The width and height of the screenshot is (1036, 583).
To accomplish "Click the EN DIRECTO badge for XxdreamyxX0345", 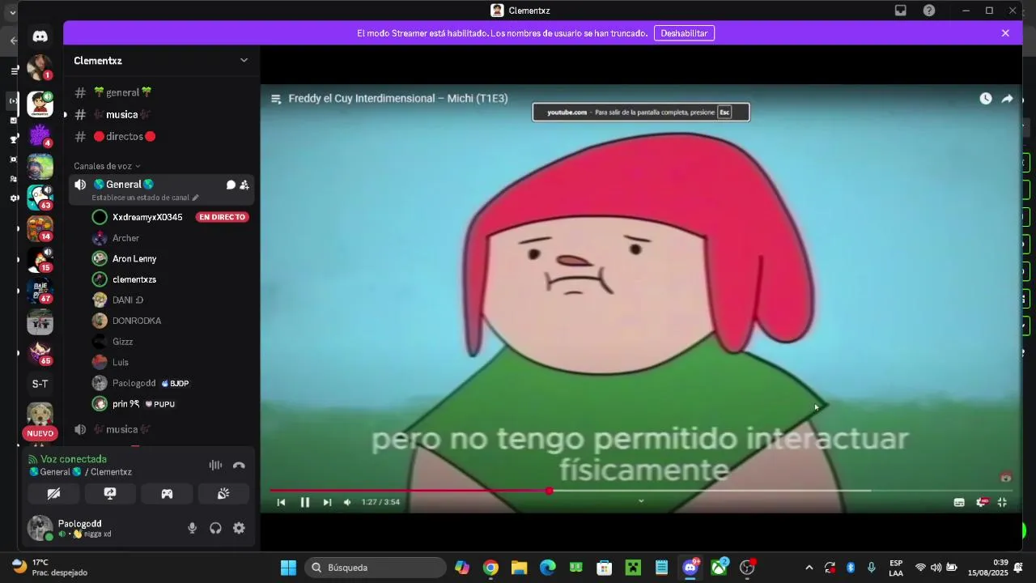I will tap(222, 217).
